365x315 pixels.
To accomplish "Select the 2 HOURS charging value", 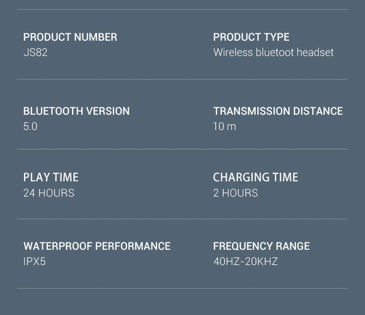I will [236, 193].
